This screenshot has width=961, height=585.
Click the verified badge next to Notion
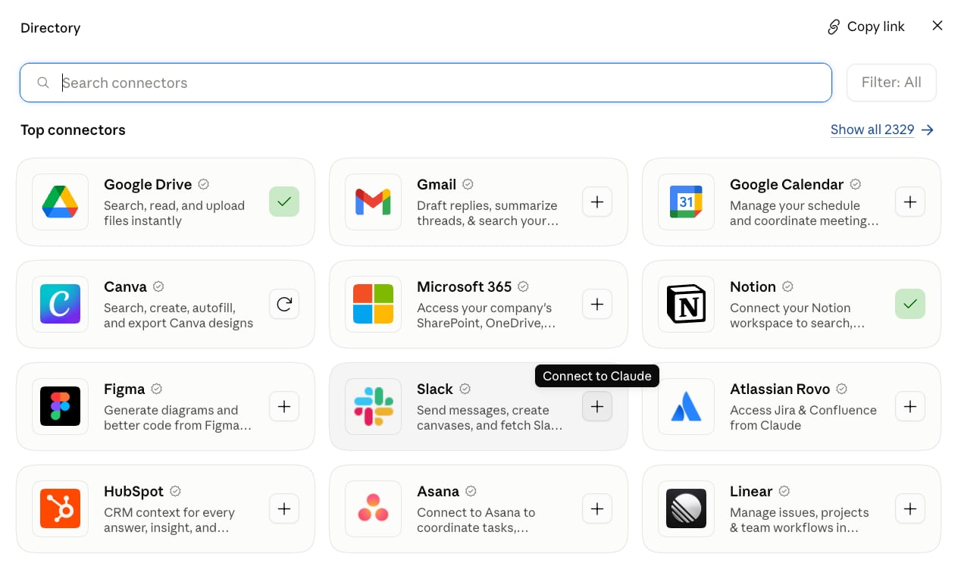click(x=787, y=286)
